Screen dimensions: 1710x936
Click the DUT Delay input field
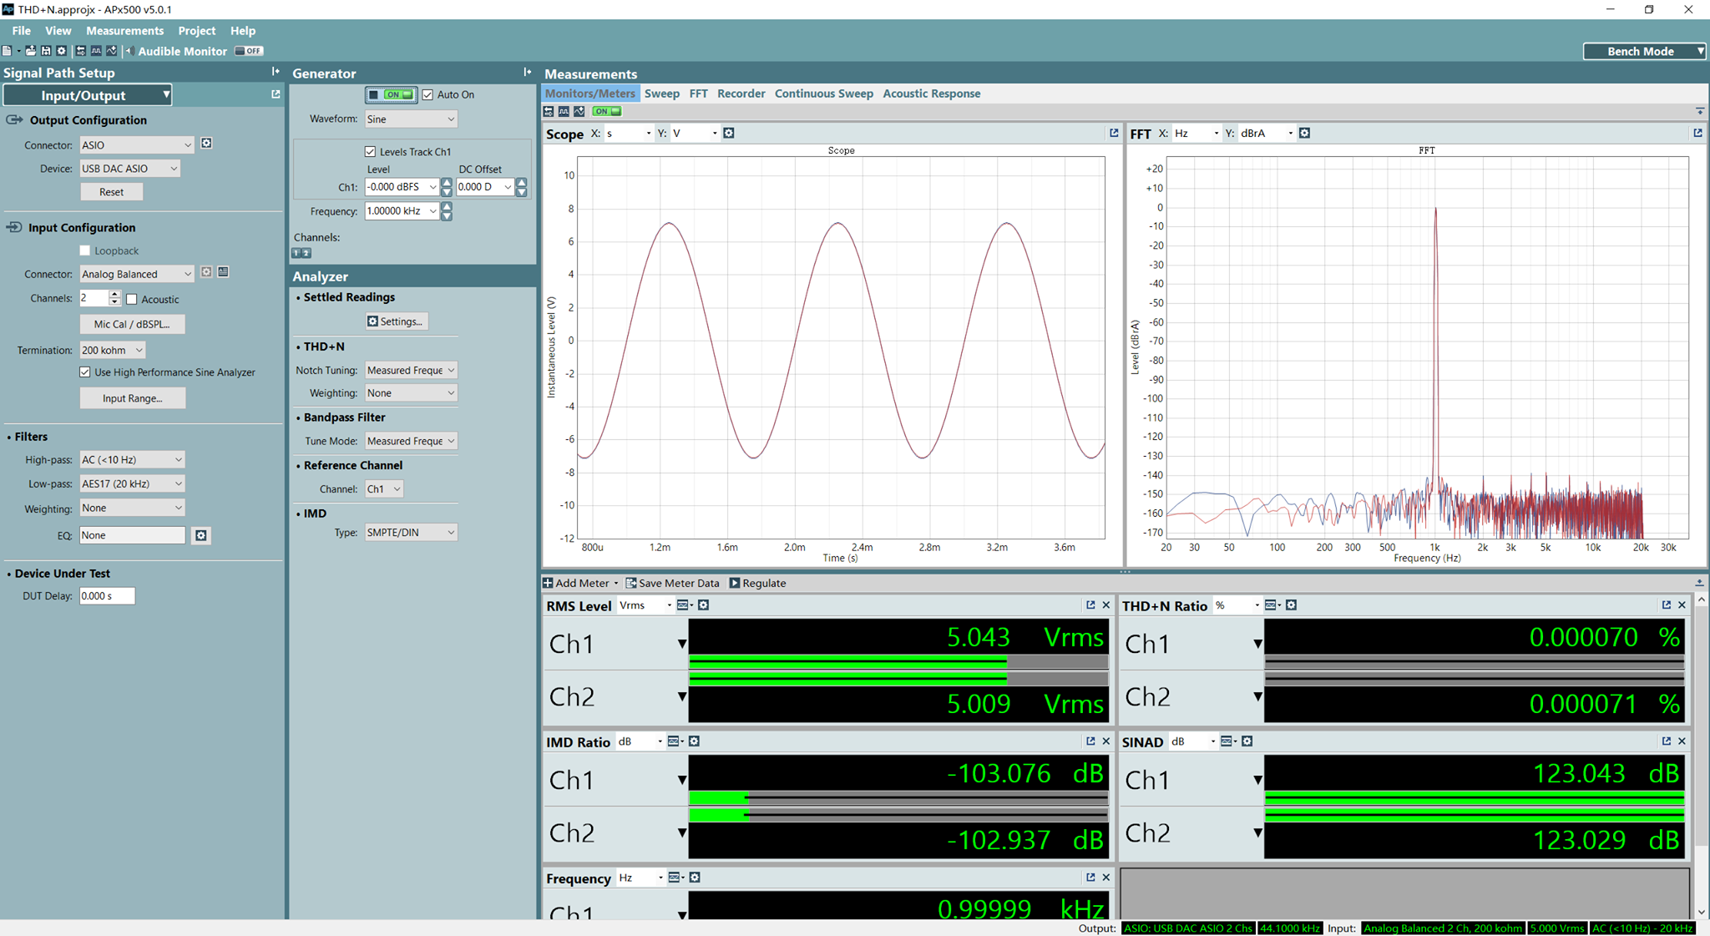(x=107, y=596)
